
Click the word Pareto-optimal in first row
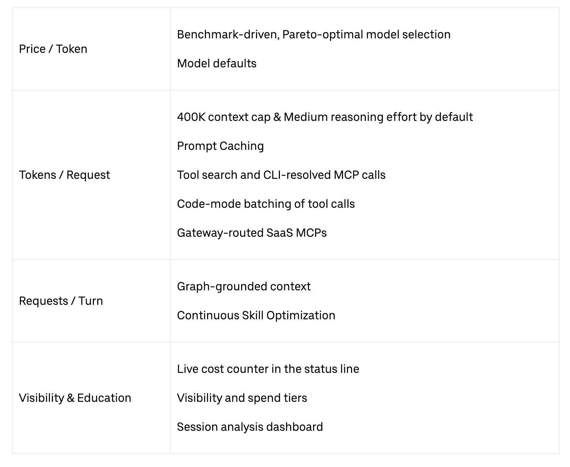(322, 34)
